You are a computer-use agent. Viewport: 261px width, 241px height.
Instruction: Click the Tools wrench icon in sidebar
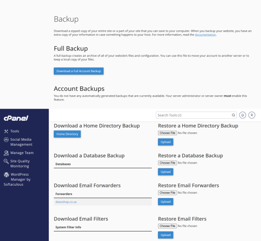point(6,131)
